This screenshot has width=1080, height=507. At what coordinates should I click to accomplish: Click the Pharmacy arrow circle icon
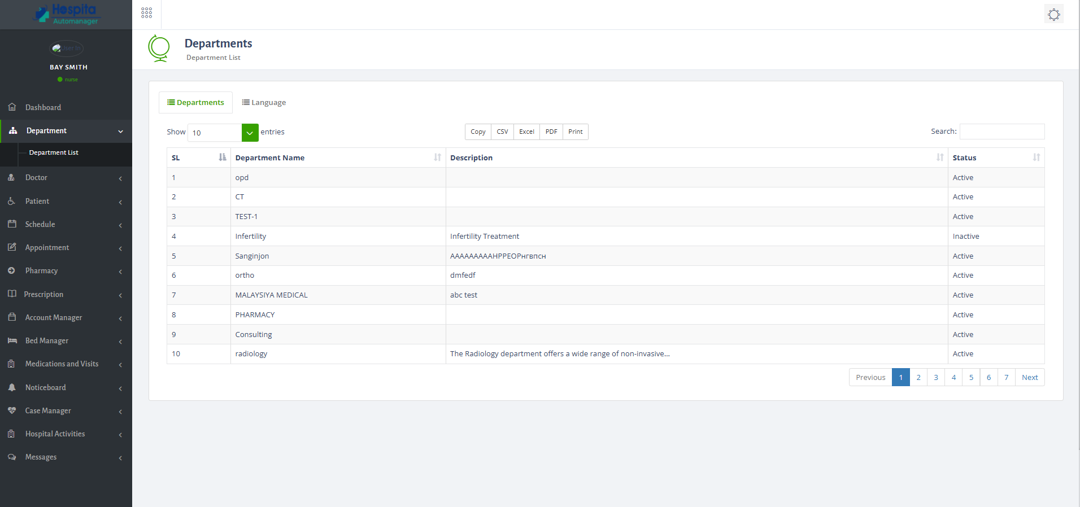pos(11,270)
